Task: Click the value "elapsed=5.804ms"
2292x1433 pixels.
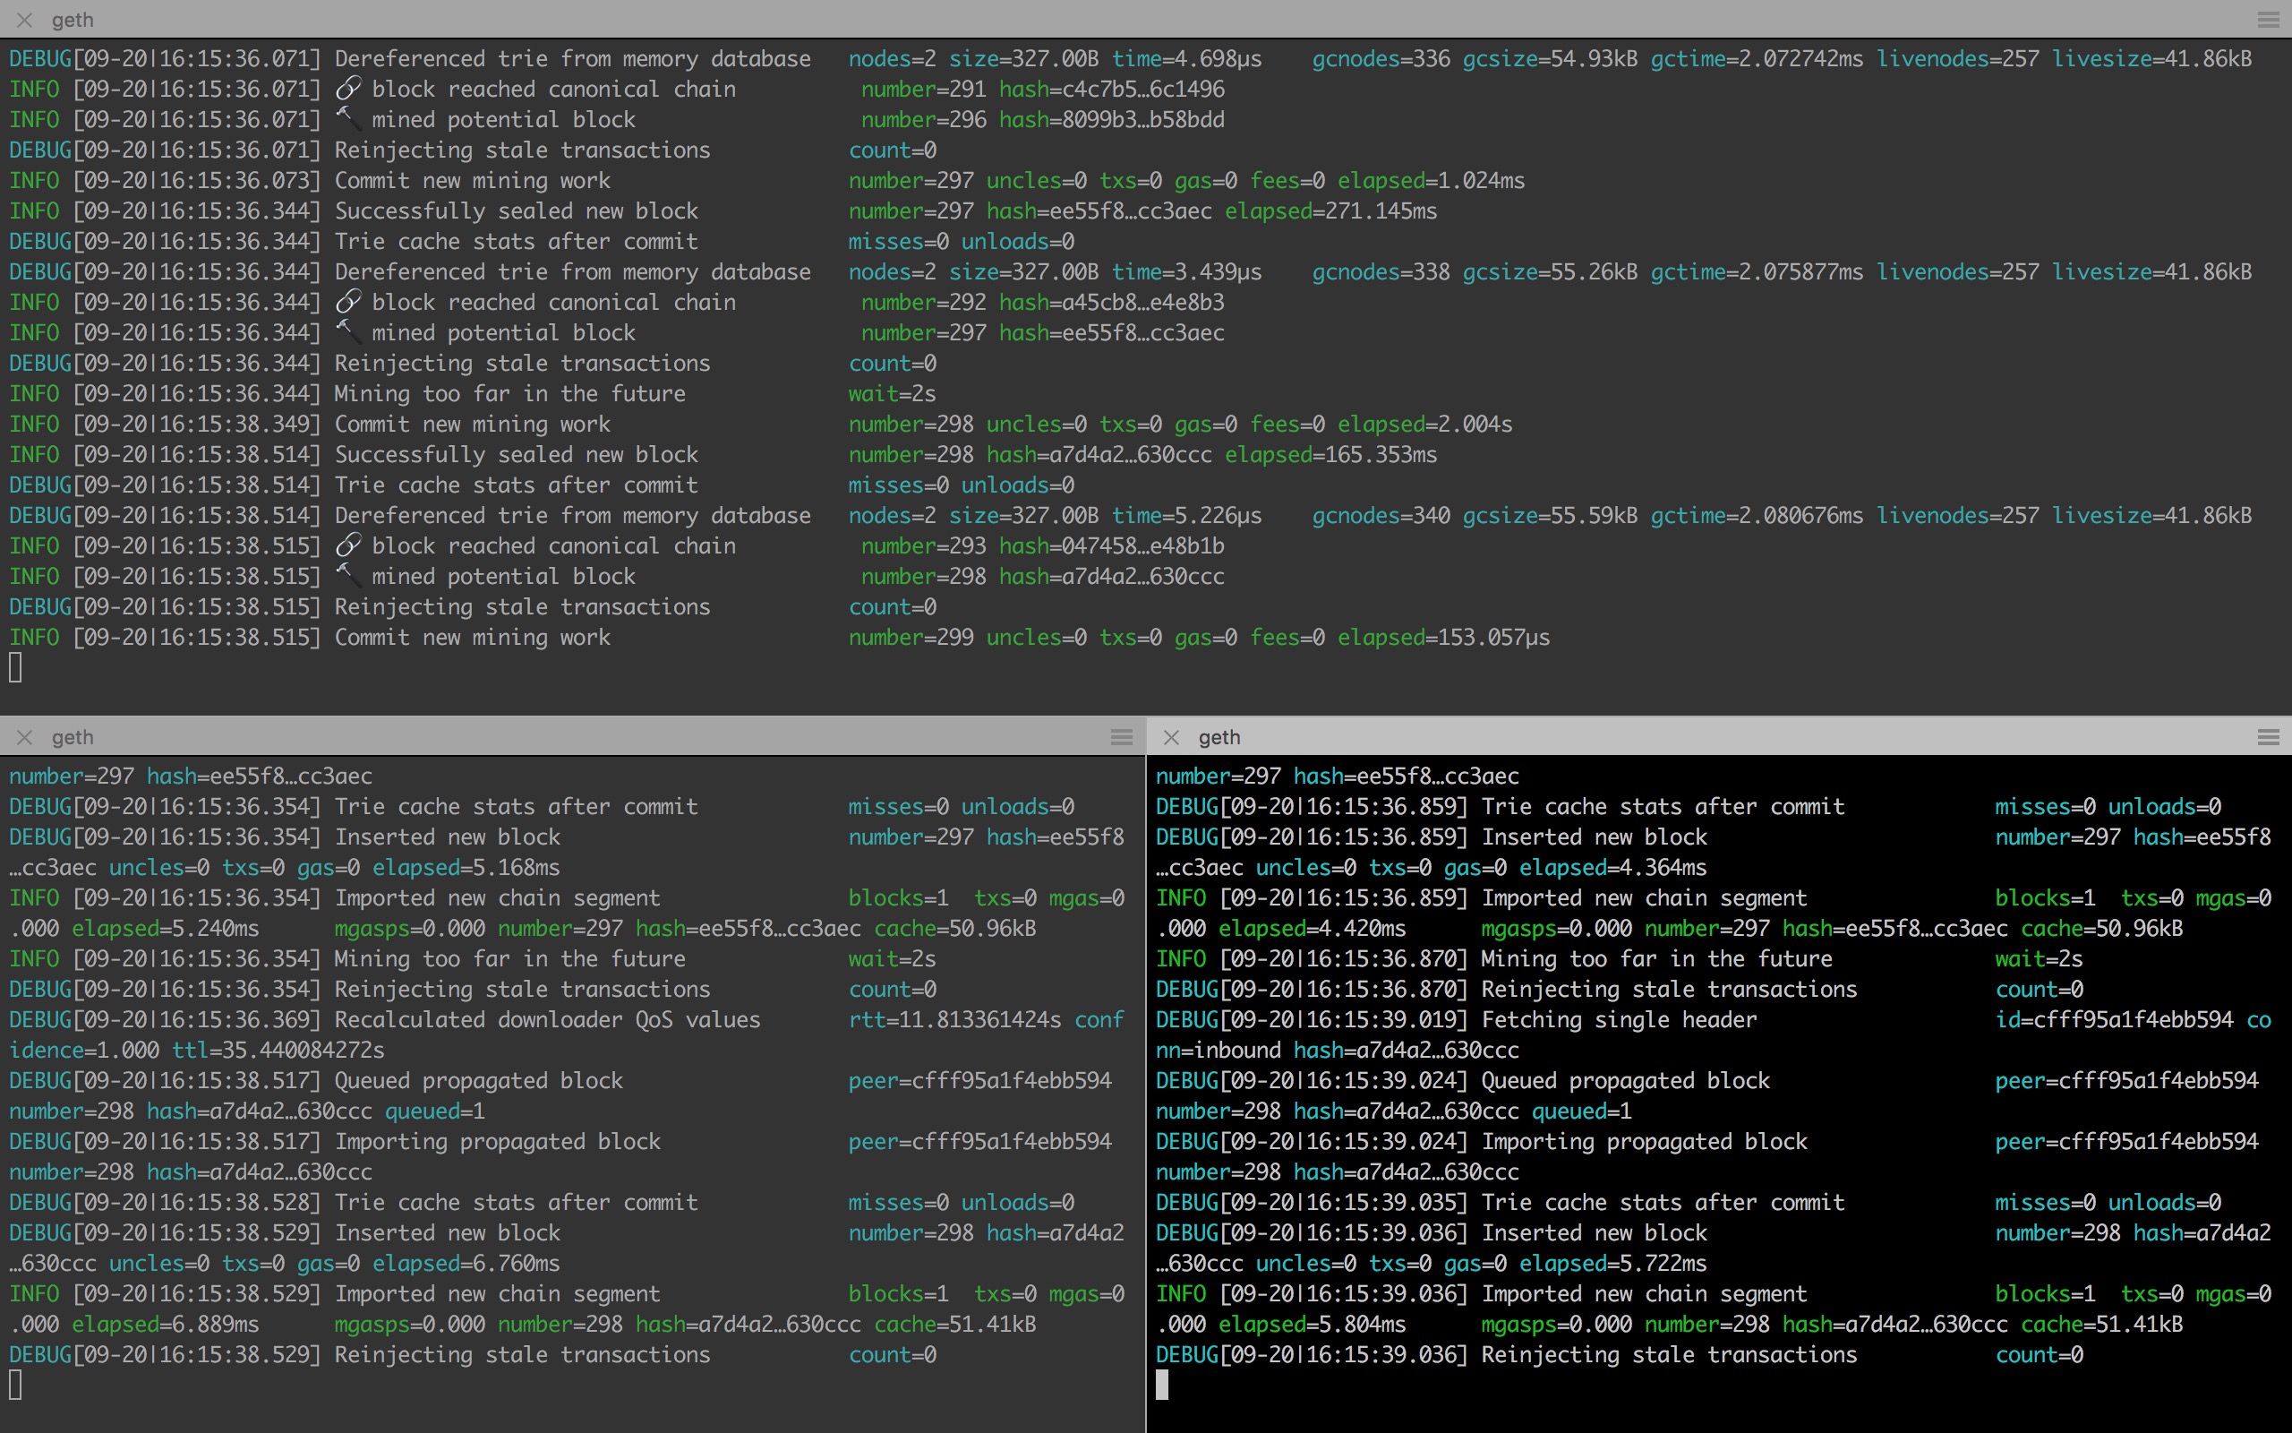Action: tap(1312, 1324)
